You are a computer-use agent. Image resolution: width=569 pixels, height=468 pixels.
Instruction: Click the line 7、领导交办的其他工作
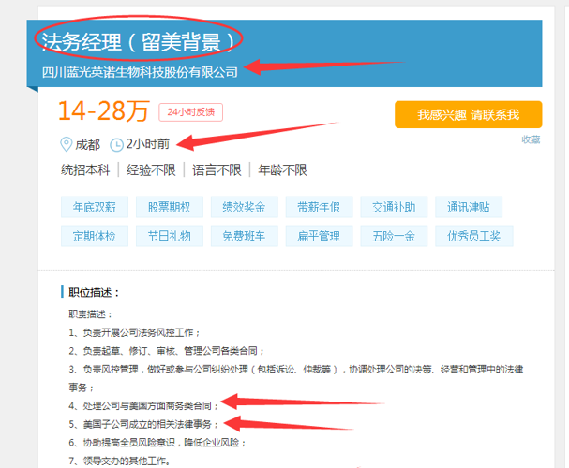tap(119, 461)
